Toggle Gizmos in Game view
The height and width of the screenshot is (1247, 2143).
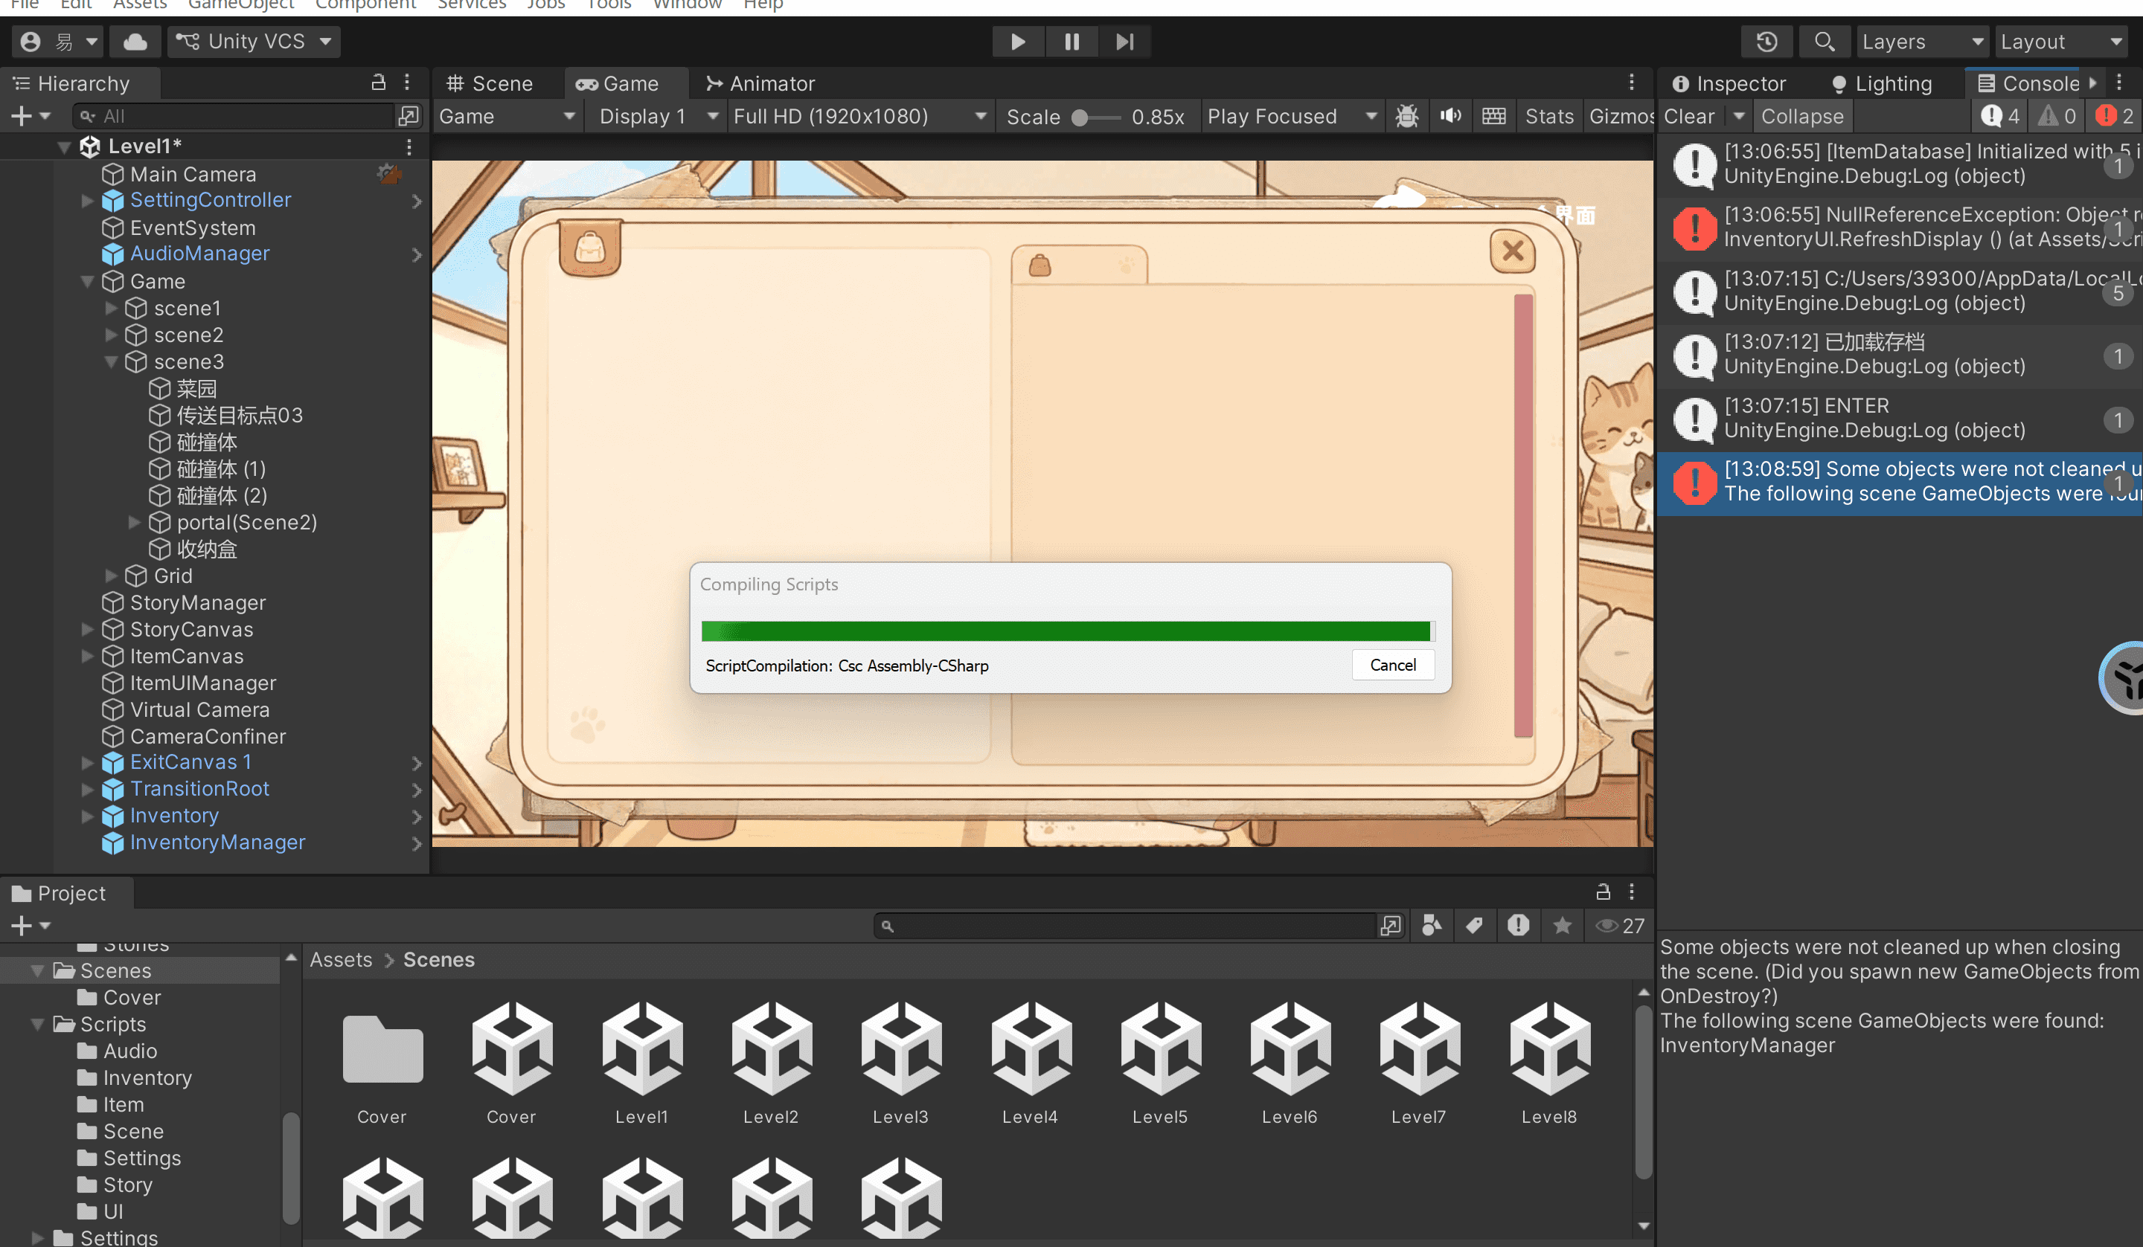tap(1618, 115)
